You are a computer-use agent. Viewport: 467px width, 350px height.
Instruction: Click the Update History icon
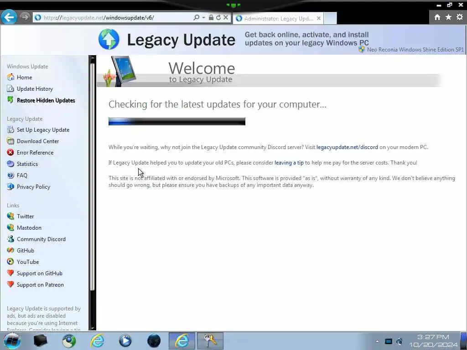pyautogui.click(x=10, y=88)
